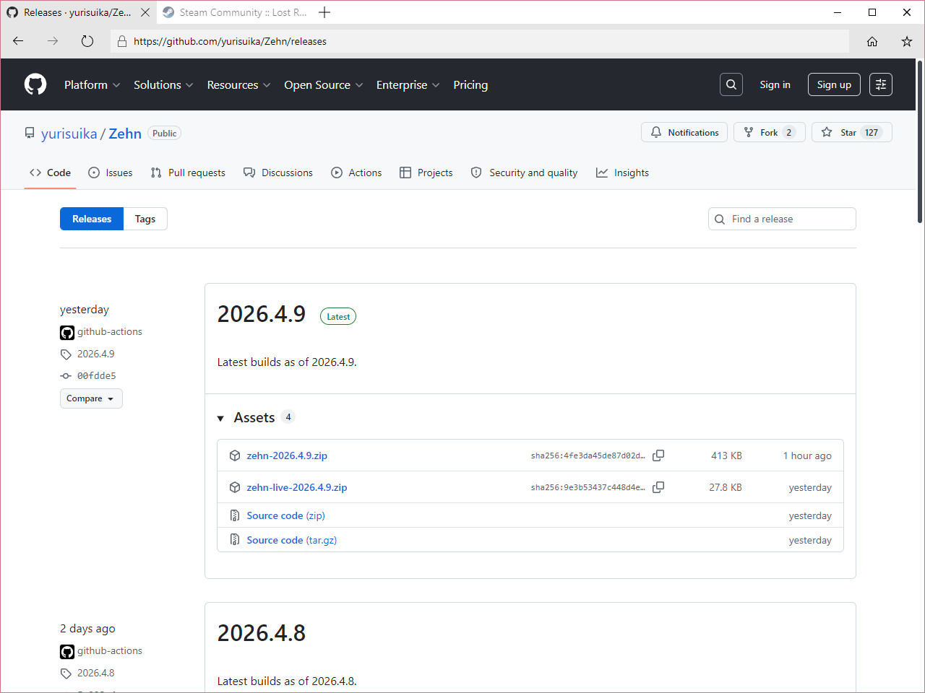Screen dimensions: 925x693
Task: Open the Issues tab
Action: coord(111,173)
